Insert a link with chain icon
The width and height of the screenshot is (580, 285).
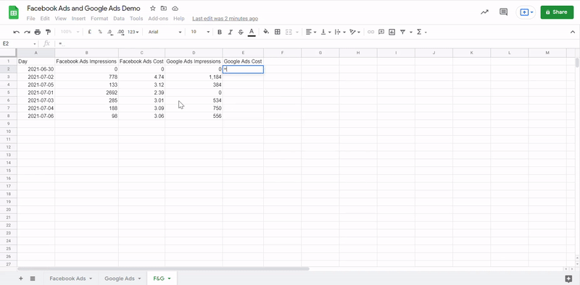pyautogui.click(x=370, y=32)
